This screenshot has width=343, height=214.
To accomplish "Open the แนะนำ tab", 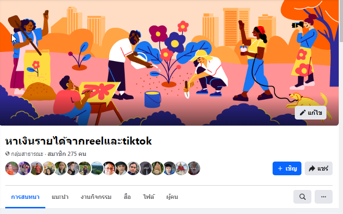I will [60, 197].
